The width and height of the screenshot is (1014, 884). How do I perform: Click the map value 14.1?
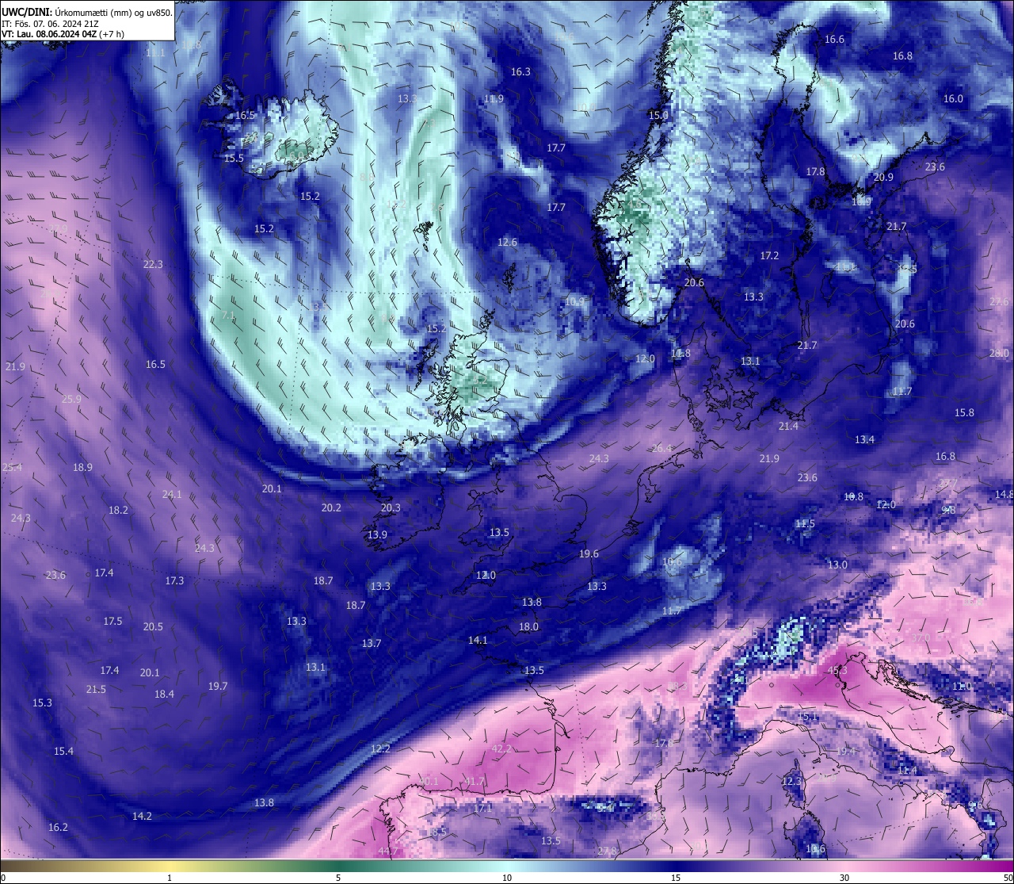pyautogui.click(x=478, y=641)
